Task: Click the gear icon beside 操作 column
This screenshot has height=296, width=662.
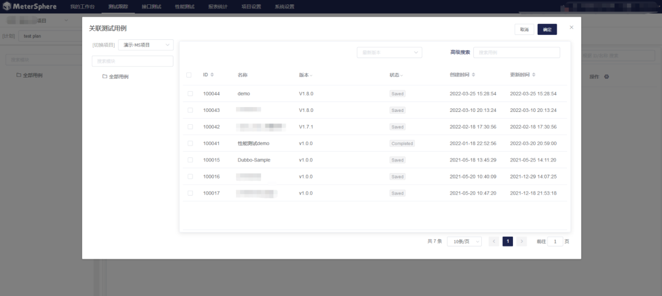Action: [607, 77]
